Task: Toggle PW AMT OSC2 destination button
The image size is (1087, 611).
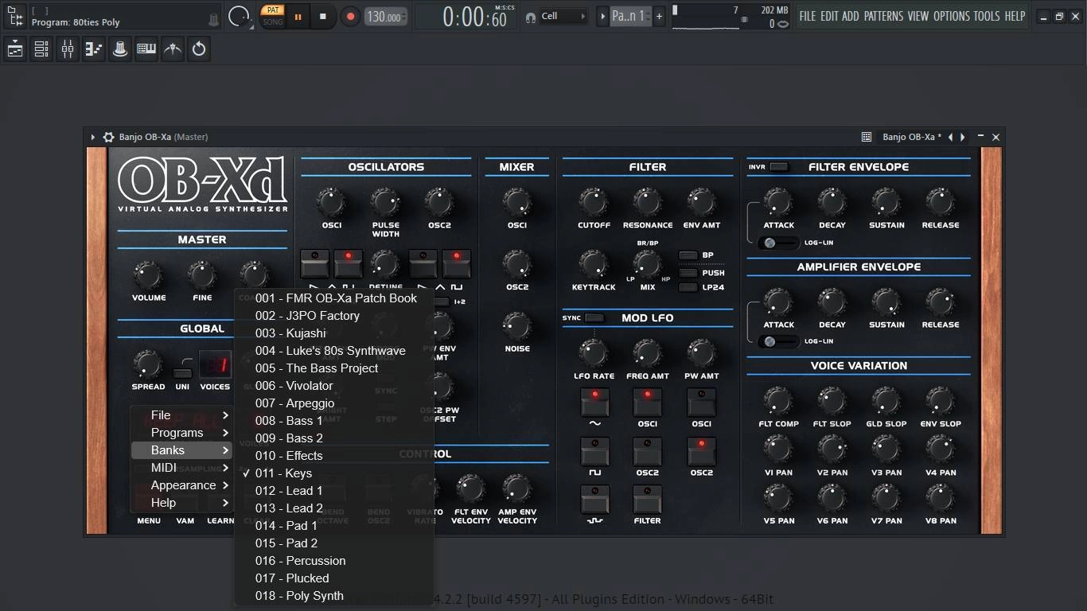Action: click(701, 452)
